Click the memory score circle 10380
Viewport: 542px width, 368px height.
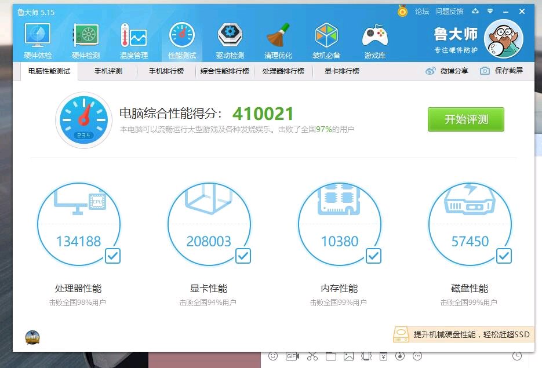340,224
